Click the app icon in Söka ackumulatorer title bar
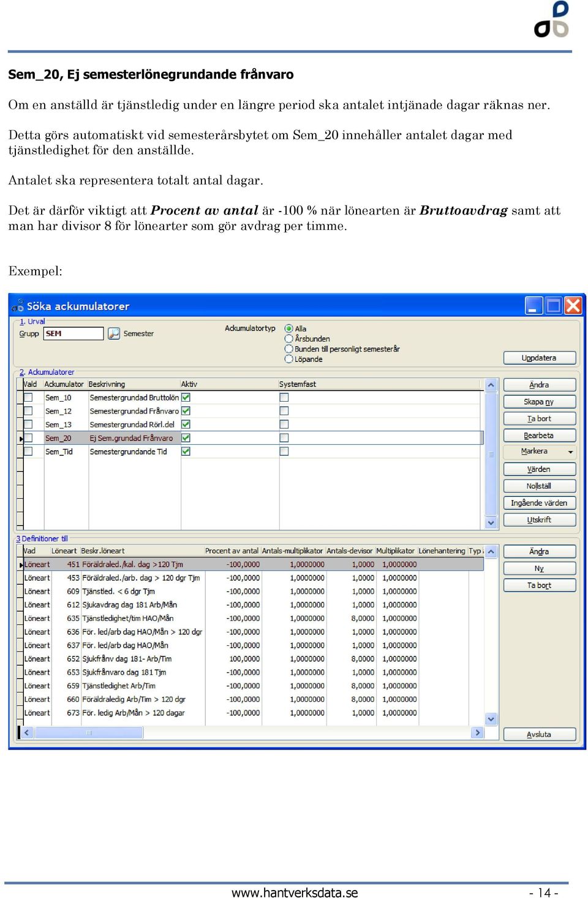Screen dimensions: 588x898 coord(18,305)
